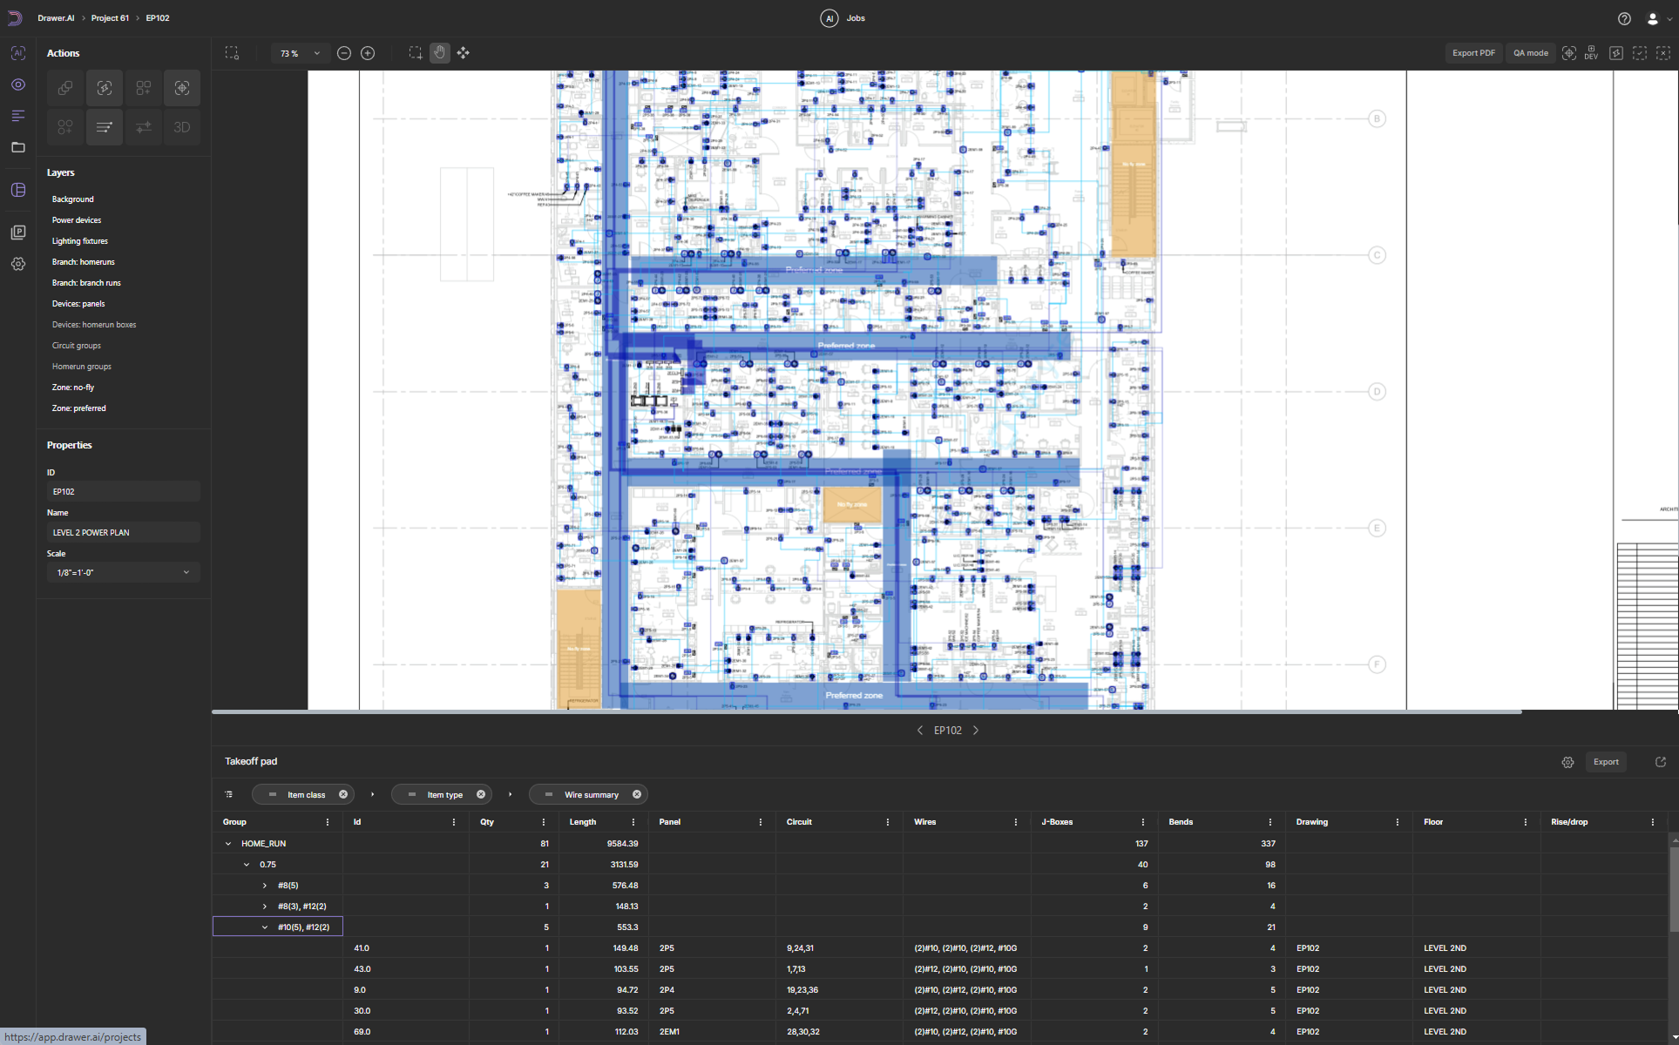This screenshot has height=1045, width=1679.
Task: Activate the pan hand tool
Action: pyautogui.click(x=439, y=53)
